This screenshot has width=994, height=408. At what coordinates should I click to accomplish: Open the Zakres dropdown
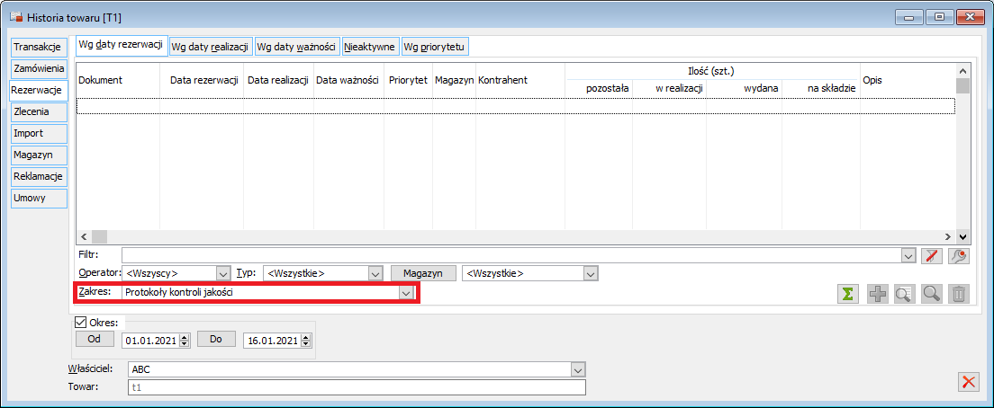click(406, 293)
